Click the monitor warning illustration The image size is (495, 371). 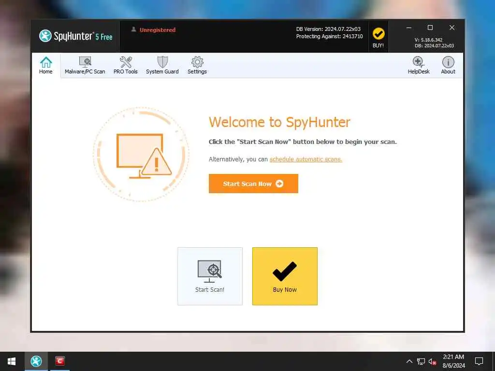tap(142, 154)
